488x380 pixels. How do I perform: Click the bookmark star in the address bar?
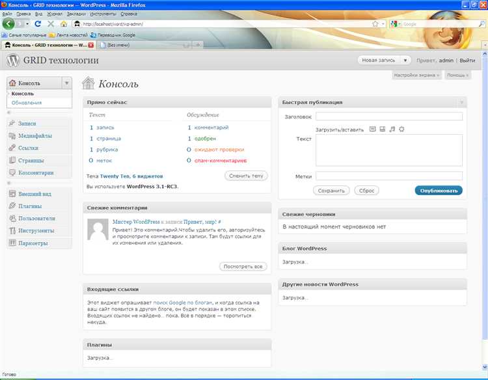click(375, 23)
